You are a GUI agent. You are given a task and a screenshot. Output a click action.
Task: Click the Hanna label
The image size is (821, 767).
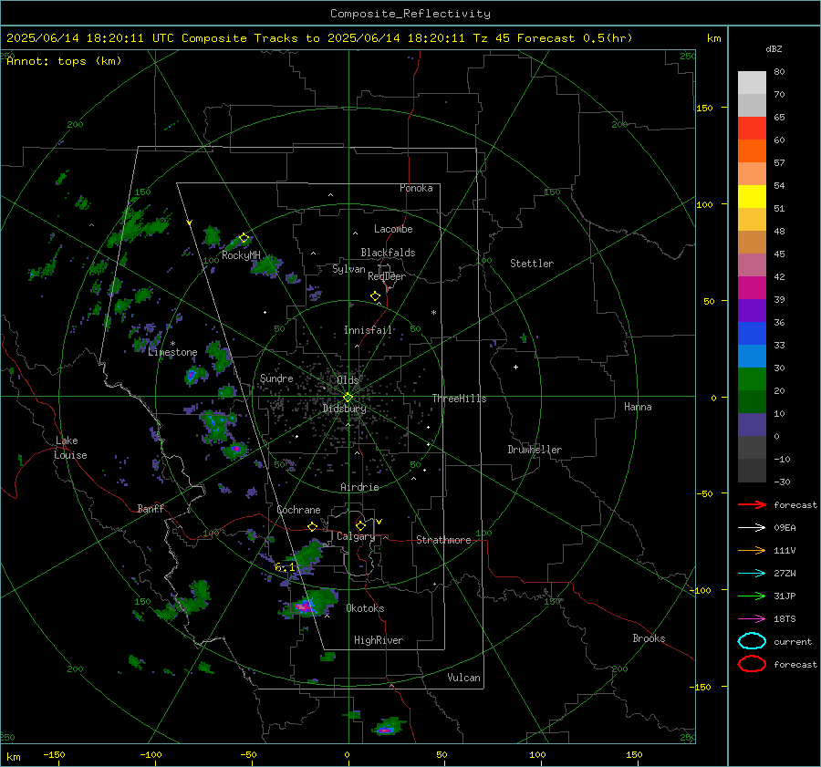click(x=638, y=406)
